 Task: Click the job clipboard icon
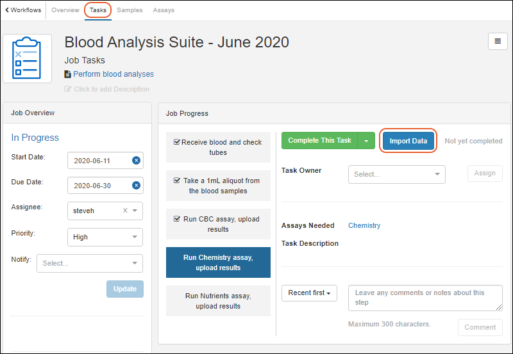pyautogui.click(x=27, y=59)
